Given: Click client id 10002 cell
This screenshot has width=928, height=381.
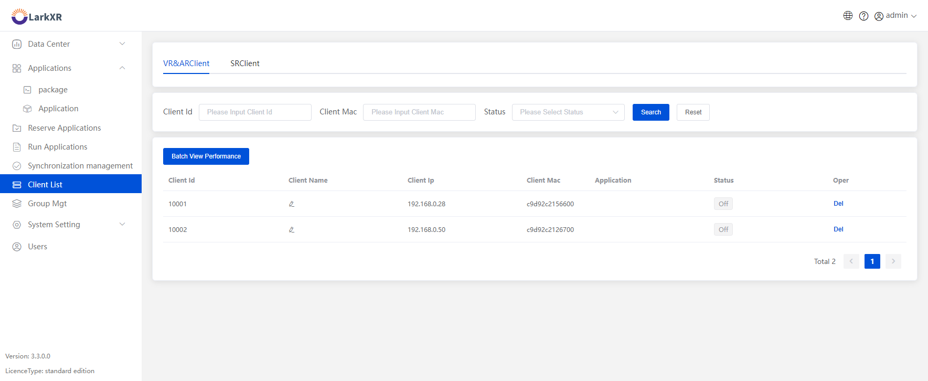Looking at the screenshot, I should [178, 230].
